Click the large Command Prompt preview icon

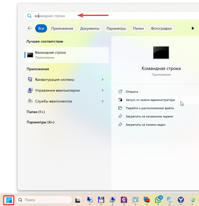tap(161, 52)
